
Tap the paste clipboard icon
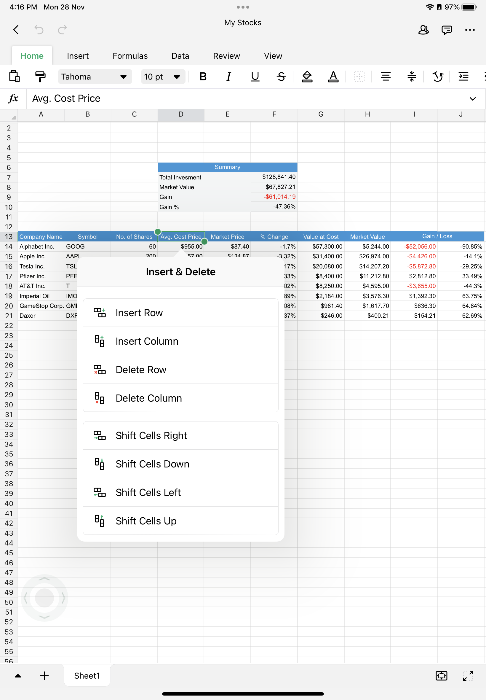coord(14,76)
